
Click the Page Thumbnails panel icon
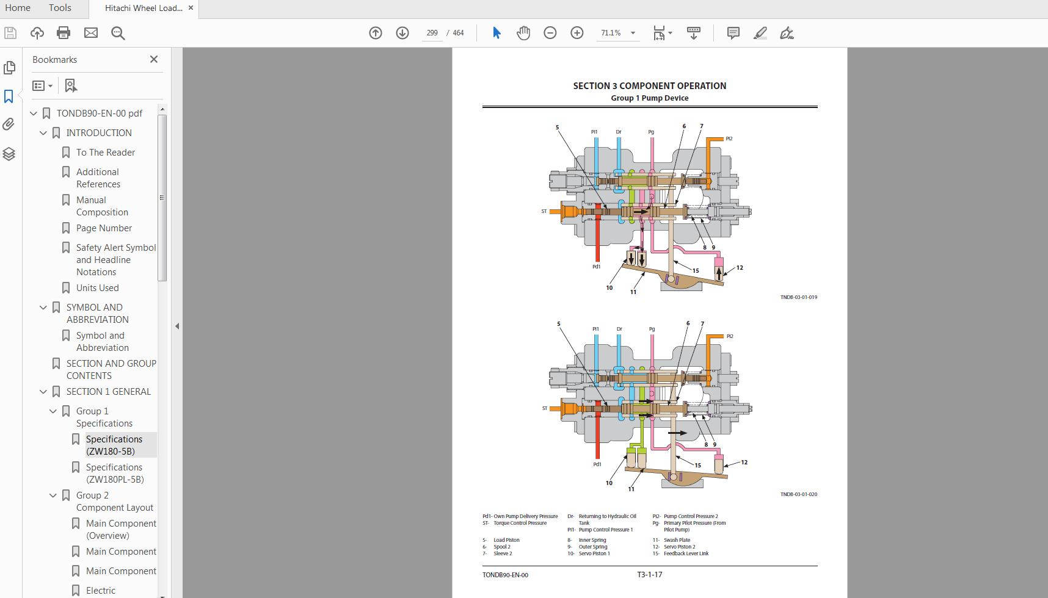click(10, 68)
